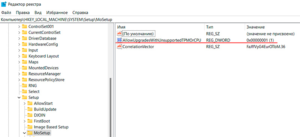Select the MoSetup folder icon

point(30,133)
